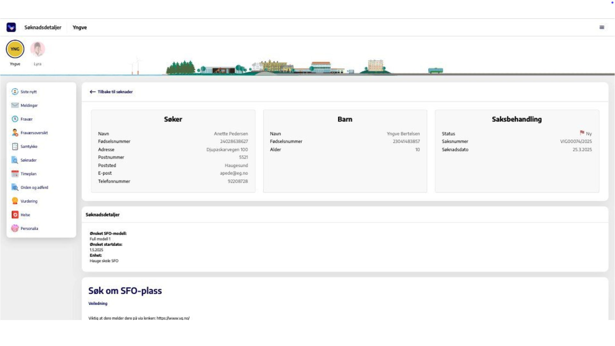615x346 pixels.
Task: Open the hamburger menu icon
Action: pyautogui.click(x=602, y=27)
